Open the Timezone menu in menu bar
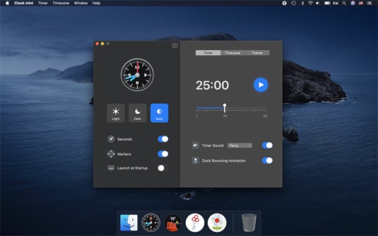The width and height of the screenshot is (378, 236). tap(61, 3)
